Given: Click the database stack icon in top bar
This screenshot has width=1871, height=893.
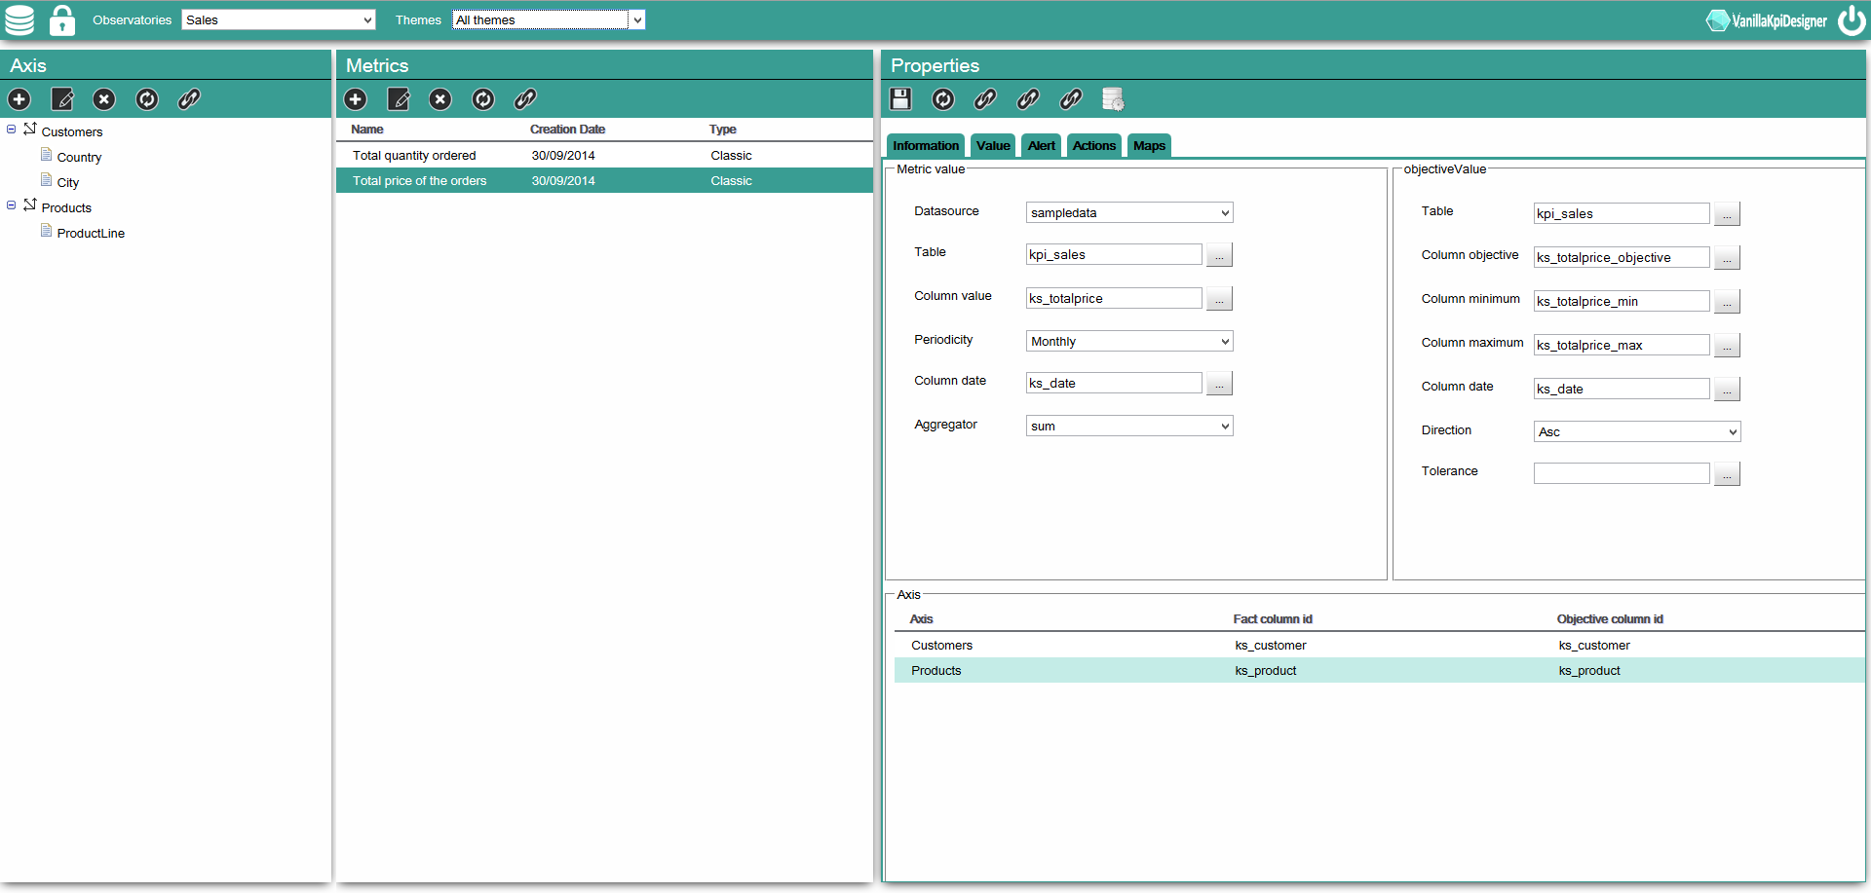Looking at the screenshot, I should (19, 19).
